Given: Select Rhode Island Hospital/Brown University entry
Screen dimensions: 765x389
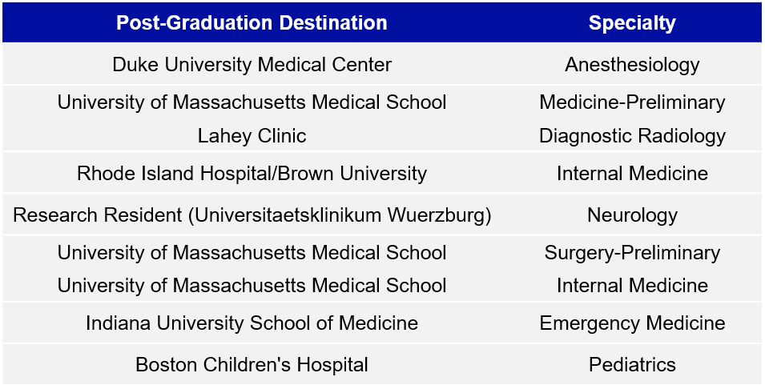Looking at the screenshot, I should tap(252, 173).
